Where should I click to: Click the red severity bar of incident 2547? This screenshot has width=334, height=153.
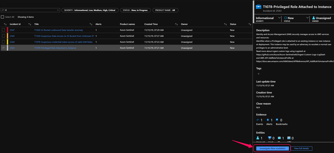click(x=7, y=30)
